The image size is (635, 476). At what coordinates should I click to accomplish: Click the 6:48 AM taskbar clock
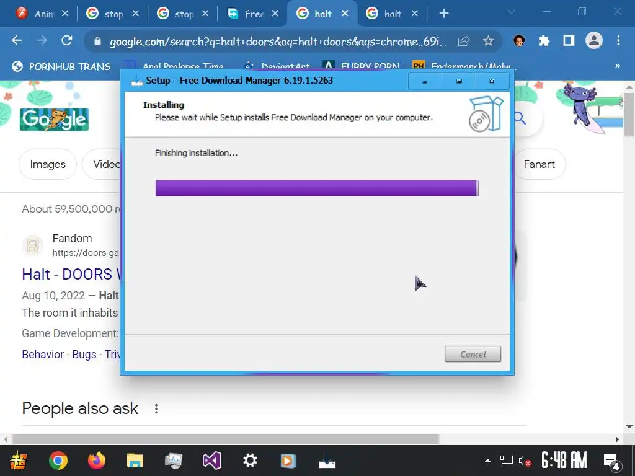tap(564, 461)
